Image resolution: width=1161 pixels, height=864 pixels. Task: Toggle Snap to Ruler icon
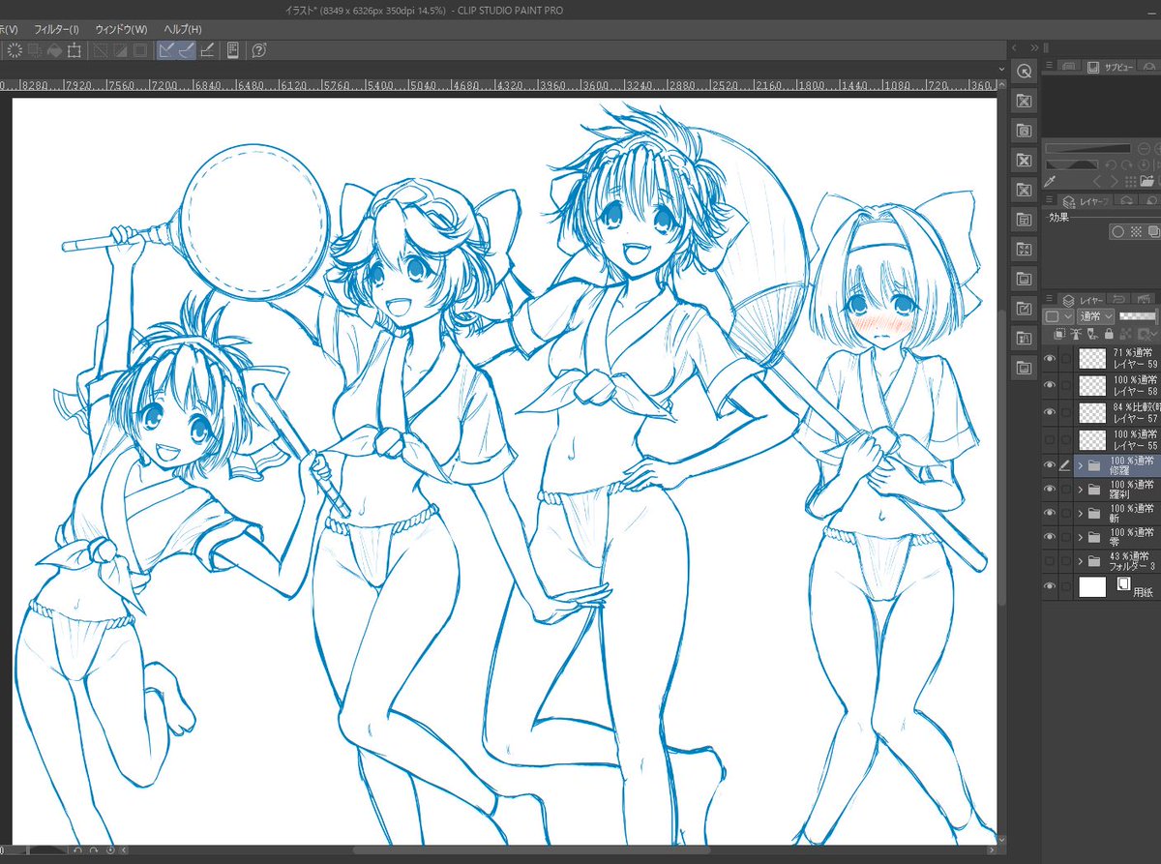tap(166, 50)
